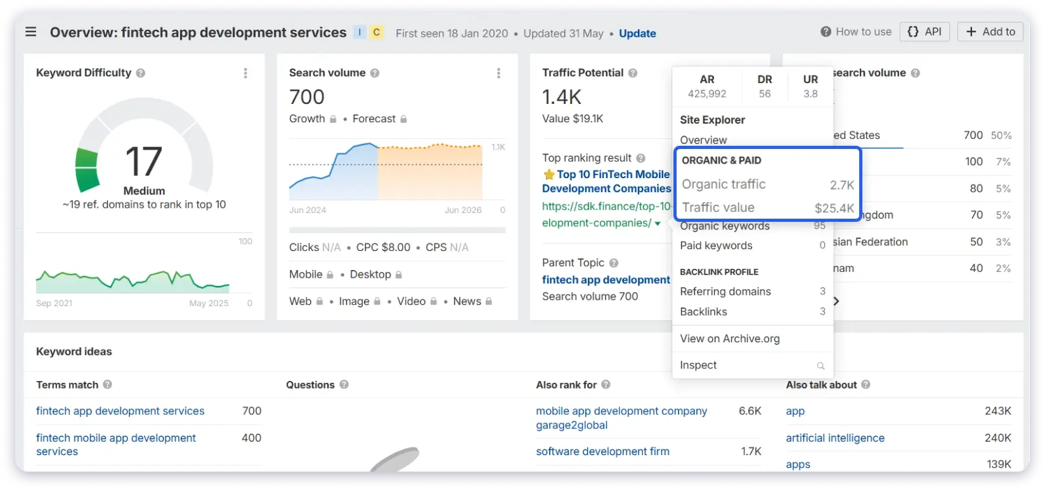This screenshot has width=1045, height=490.
Task: Select Inspect from the context menu
Action: [698, 365]
